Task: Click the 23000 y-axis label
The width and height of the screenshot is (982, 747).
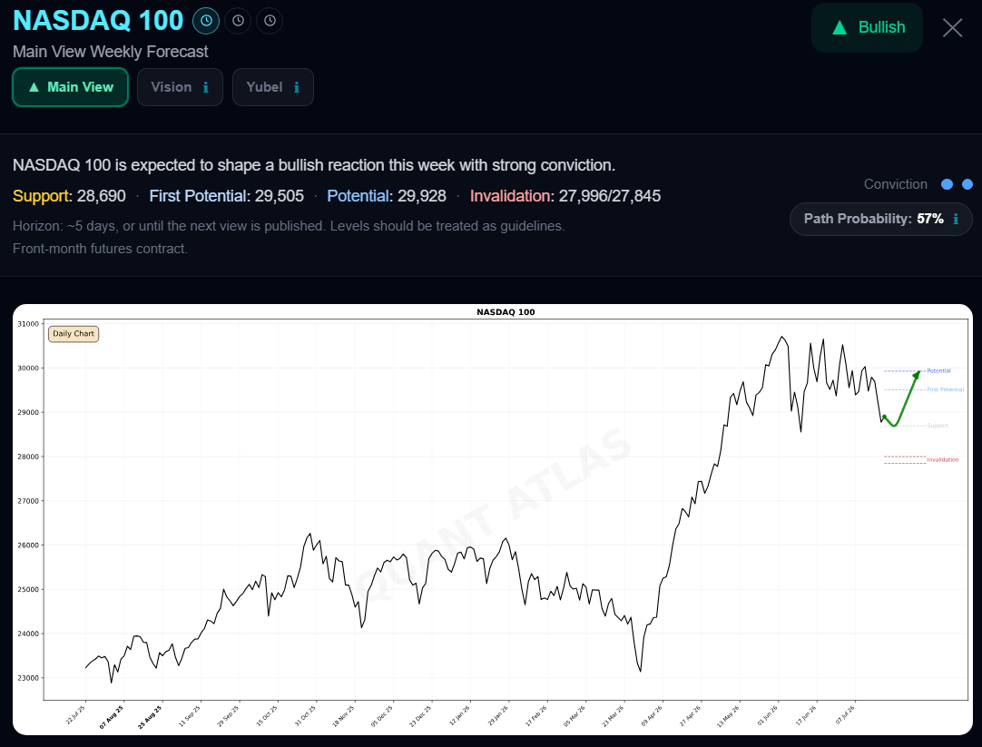Action: point(28,678)
